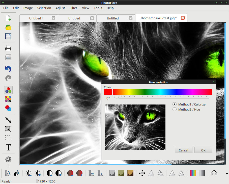Viewport: 229px width, 184px height.
Task: Click the auto levels icon with letter A
Action: (x=8, y=173)
